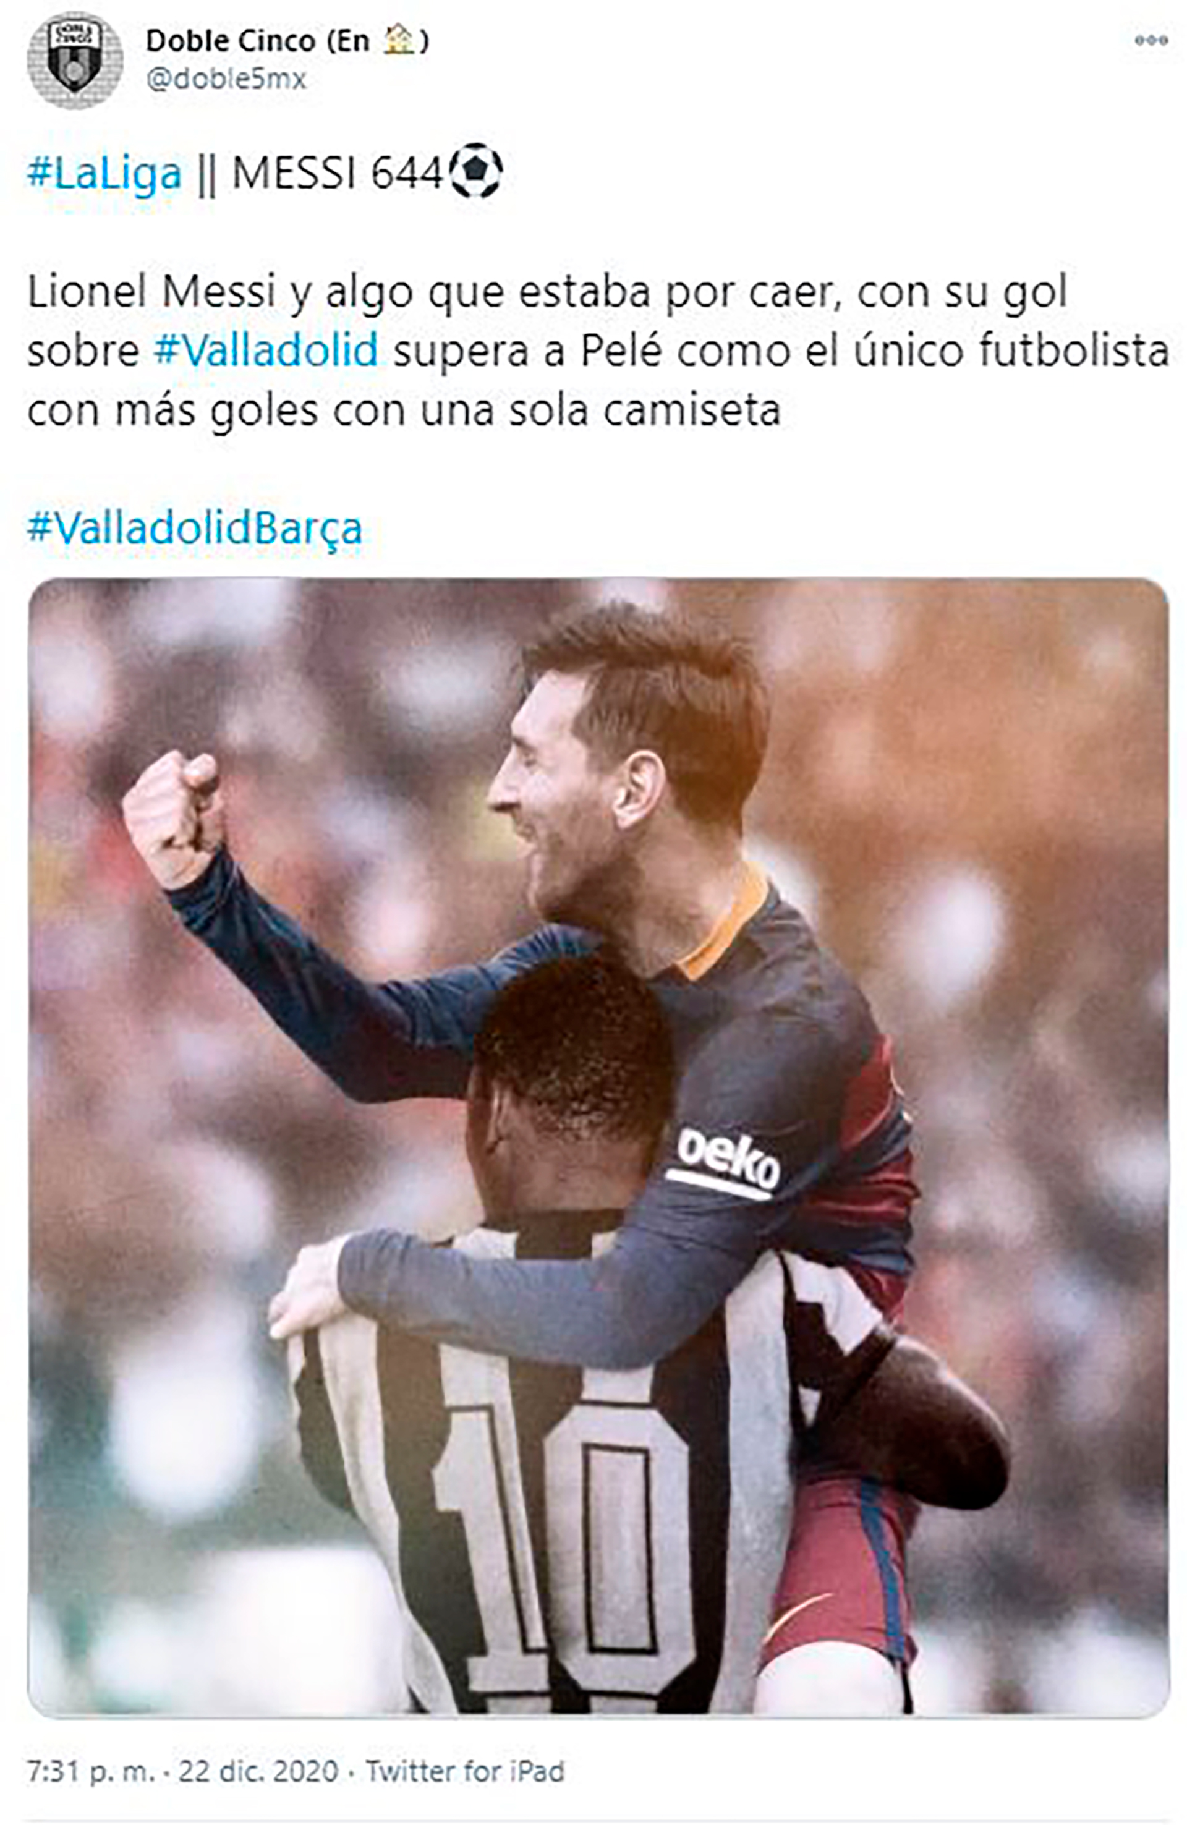Open the Twitter for iPad source link
This screenshot has height=1825, width=1187.
coord(465,1771)
